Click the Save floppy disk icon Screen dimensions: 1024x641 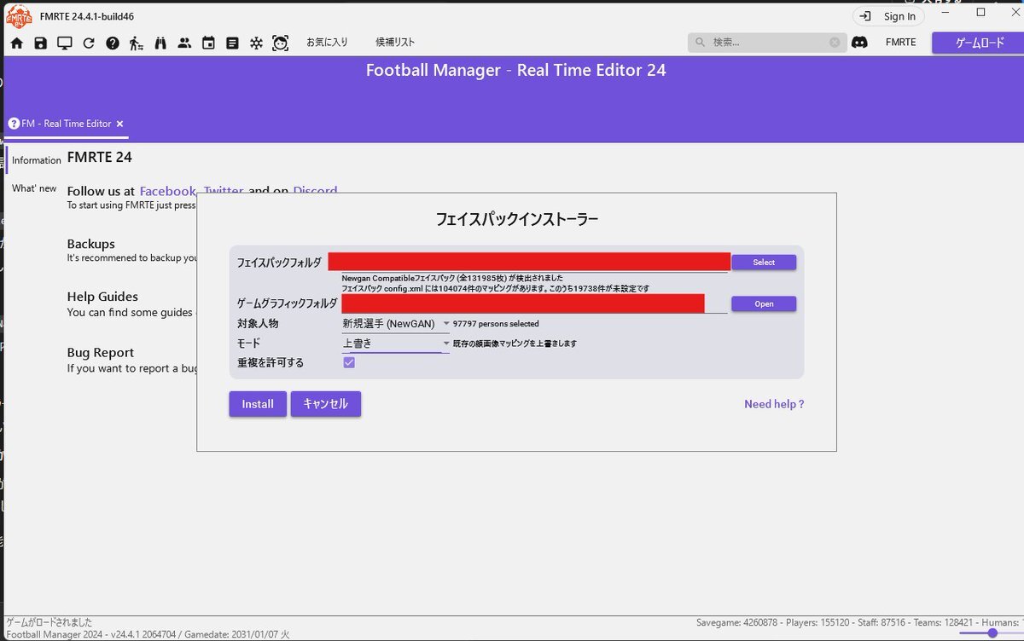[40, 43]
